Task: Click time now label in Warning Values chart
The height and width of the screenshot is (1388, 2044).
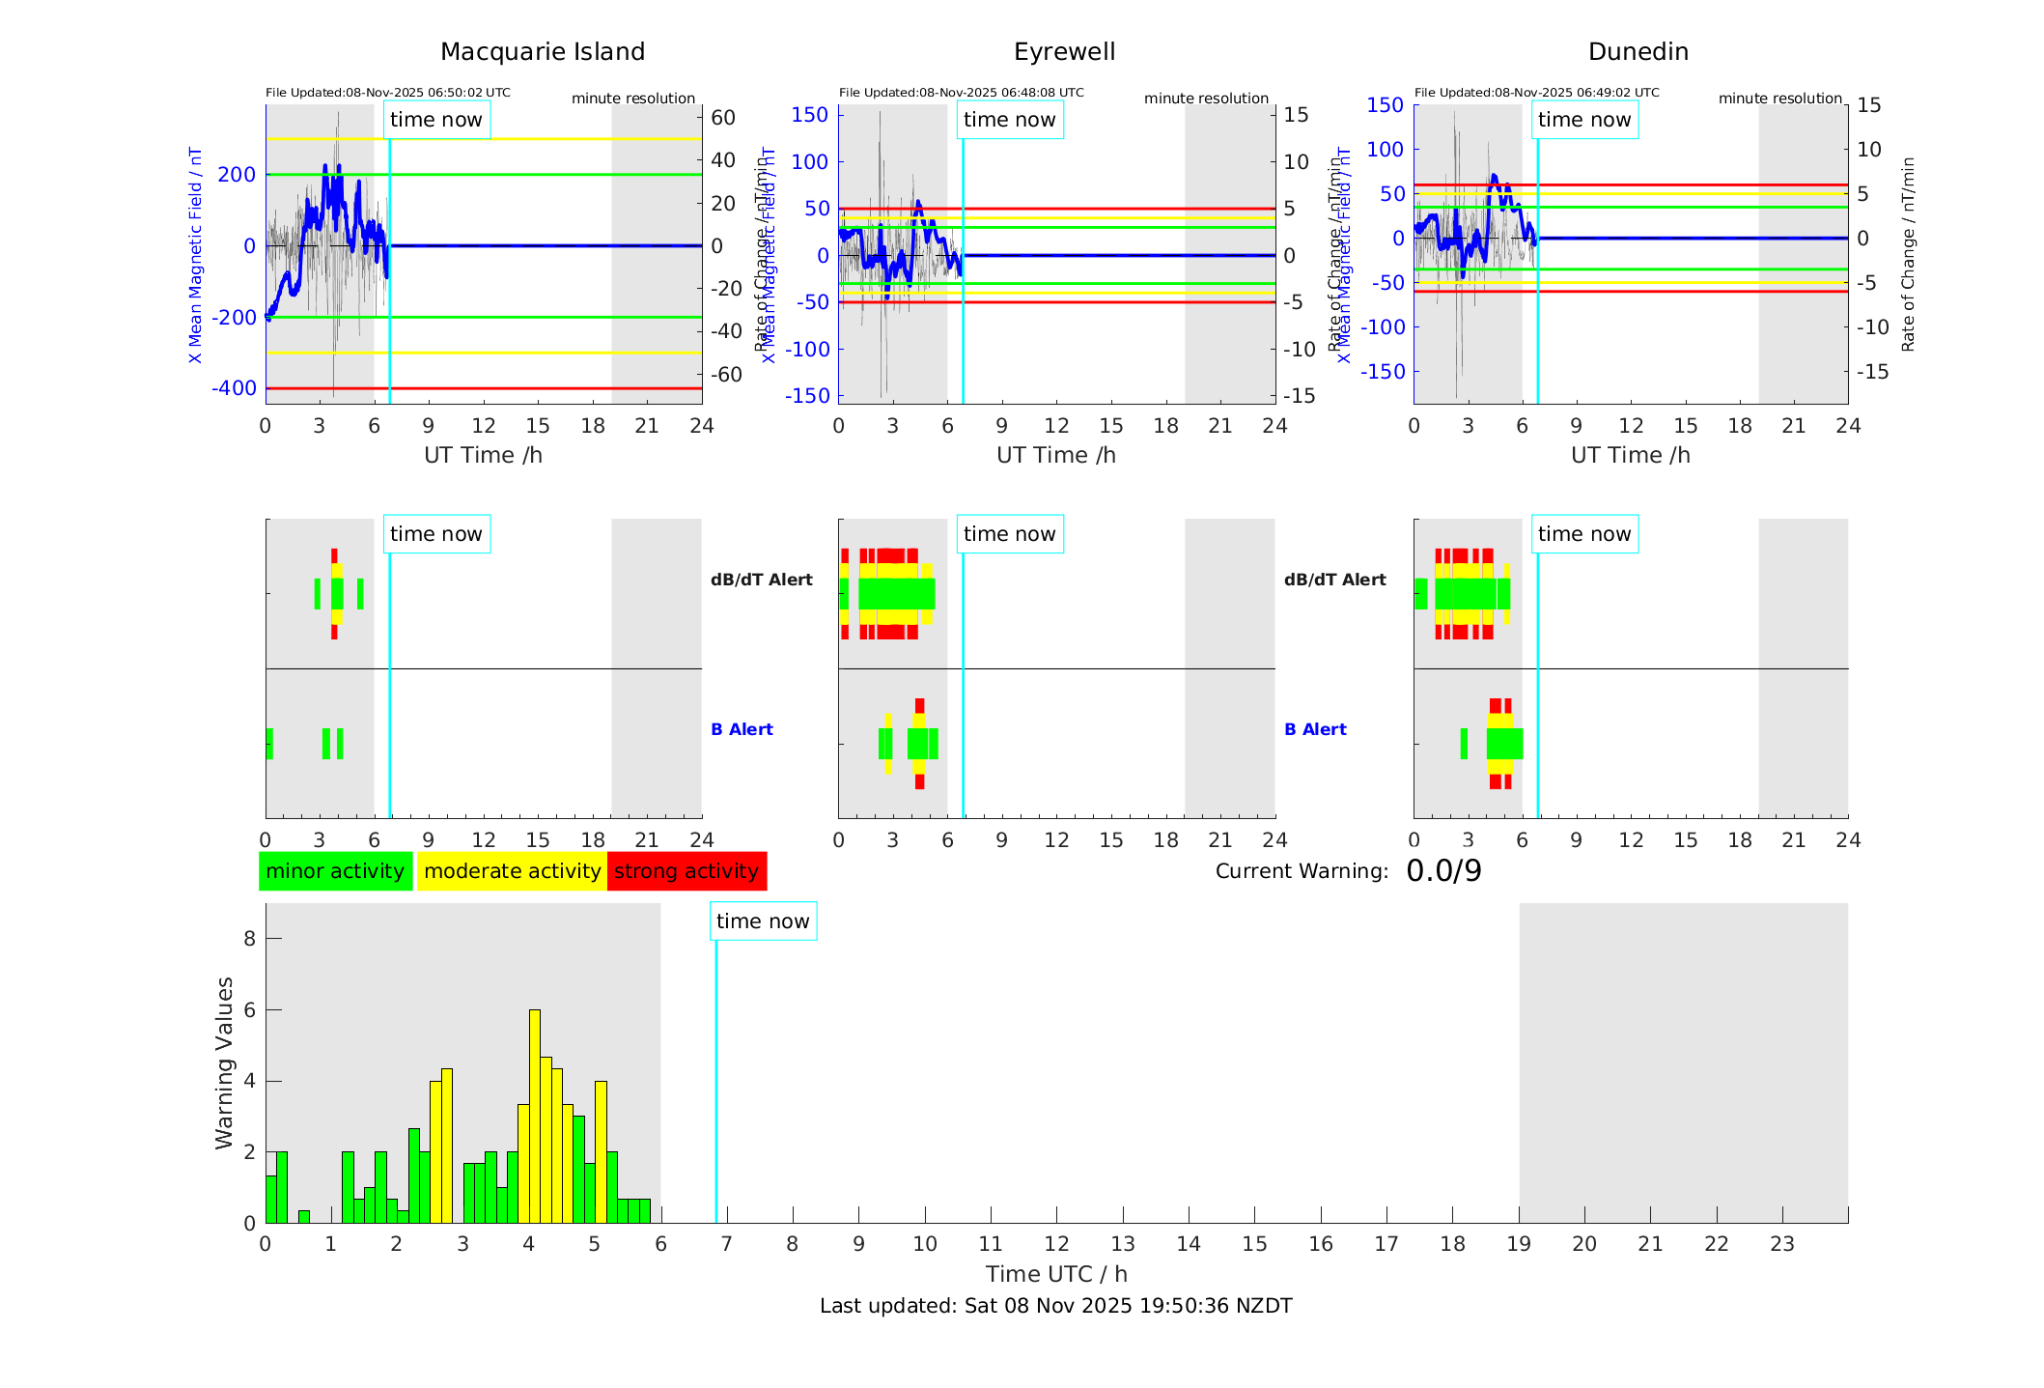Action: 763,921
